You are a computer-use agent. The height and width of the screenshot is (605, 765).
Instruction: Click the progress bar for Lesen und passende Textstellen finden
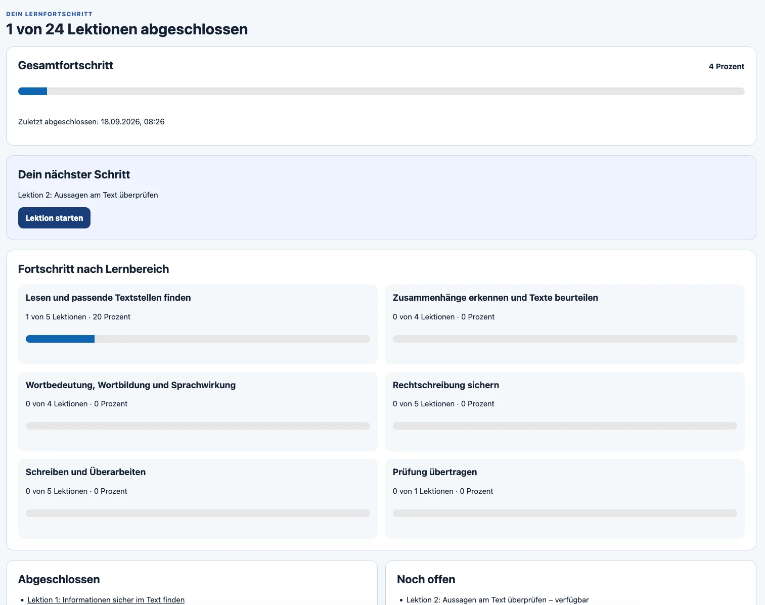coord(198,339)
